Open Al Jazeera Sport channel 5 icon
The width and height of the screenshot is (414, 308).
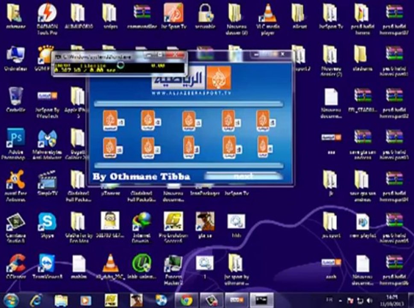coord(266,121)
